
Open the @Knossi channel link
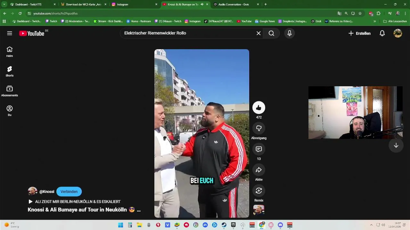tap(47, 192)
